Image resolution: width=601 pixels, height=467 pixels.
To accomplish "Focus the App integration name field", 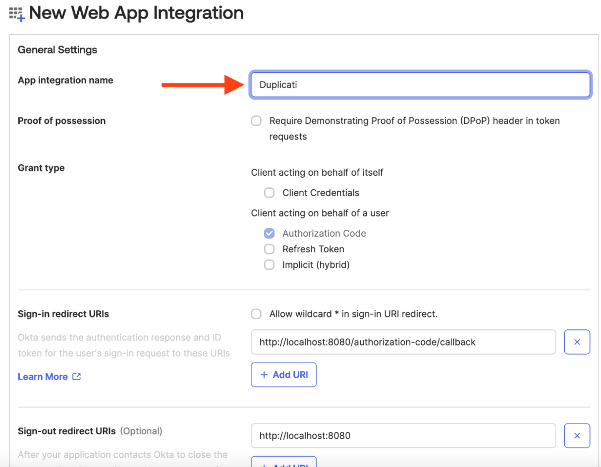I will [x=420, y=85].
